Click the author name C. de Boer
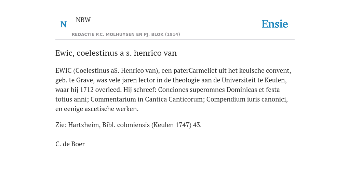The height and width of the screenshot is (175, 350). point(70,144)
